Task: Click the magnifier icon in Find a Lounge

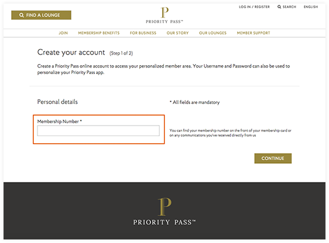Action: [x=22, y=15]
